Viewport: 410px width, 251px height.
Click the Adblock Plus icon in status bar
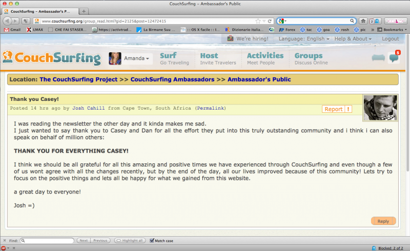coord(4,247)
